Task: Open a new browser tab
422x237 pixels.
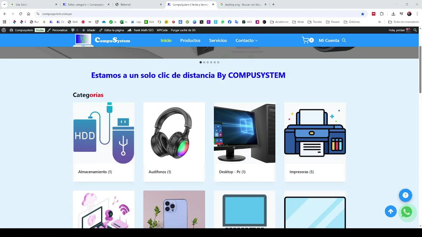Action: tap(273, 4)
